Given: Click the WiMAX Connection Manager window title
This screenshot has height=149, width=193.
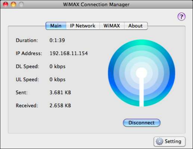Looking at the screenshot, I should (96, 5).
